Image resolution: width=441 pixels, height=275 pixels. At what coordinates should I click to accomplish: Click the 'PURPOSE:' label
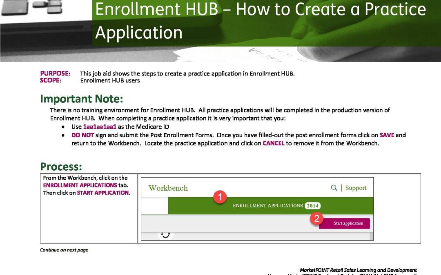(x=55, y=73)
